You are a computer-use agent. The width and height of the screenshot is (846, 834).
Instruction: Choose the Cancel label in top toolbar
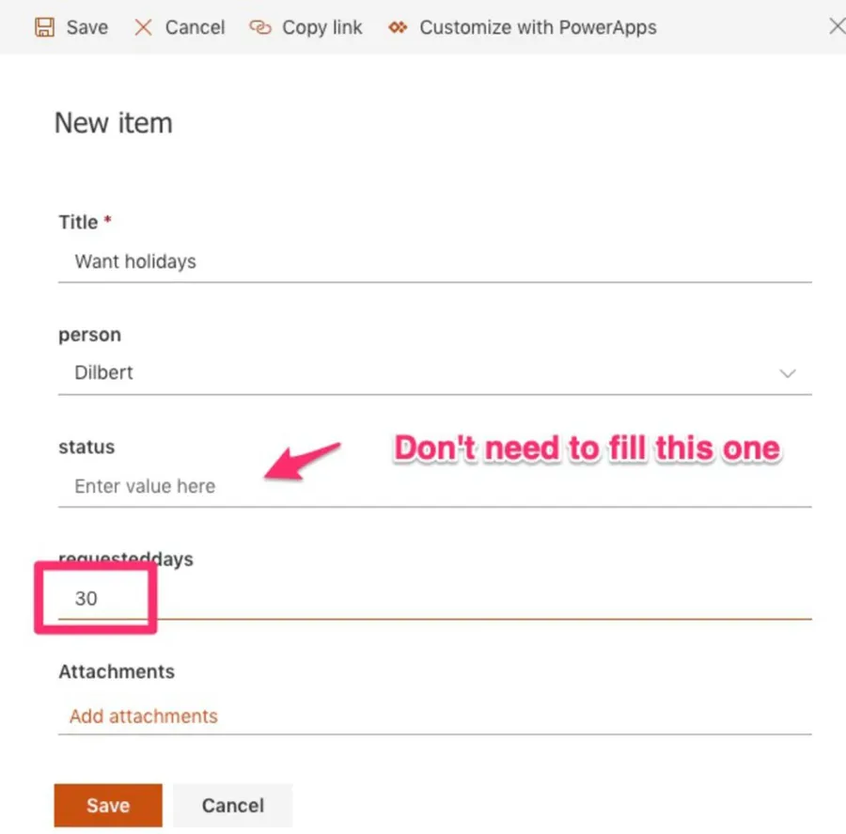tap(195, 27)
